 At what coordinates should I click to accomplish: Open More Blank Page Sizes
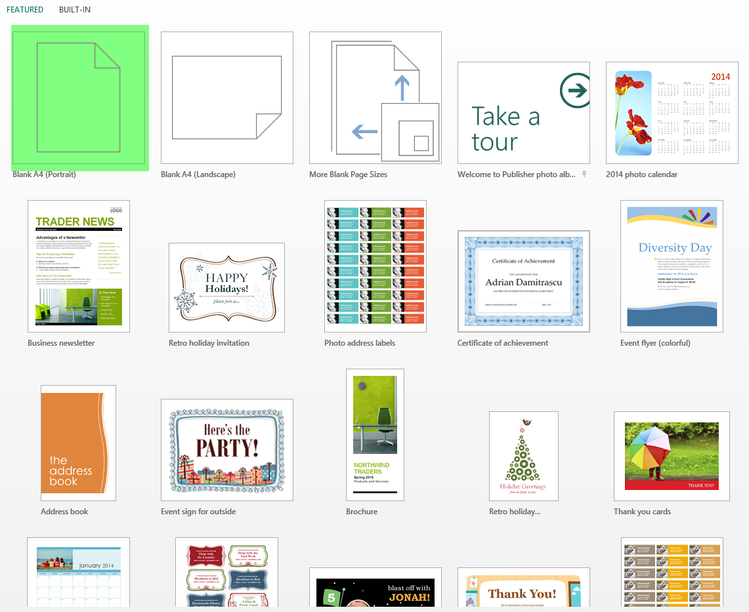coord(375,98)
